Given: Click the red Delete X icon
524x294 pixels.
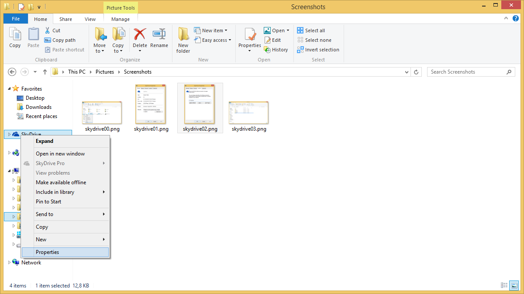Looking at the screenshot, I should [140, 34].
